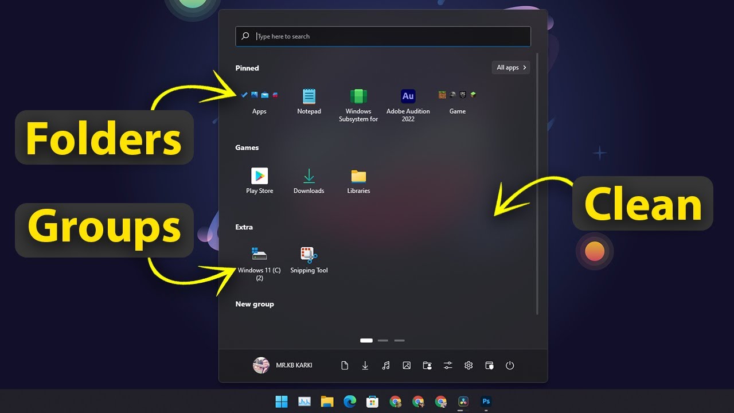Click the Mail icon in Apps folder
734x413 pixels.
(264, 95)
